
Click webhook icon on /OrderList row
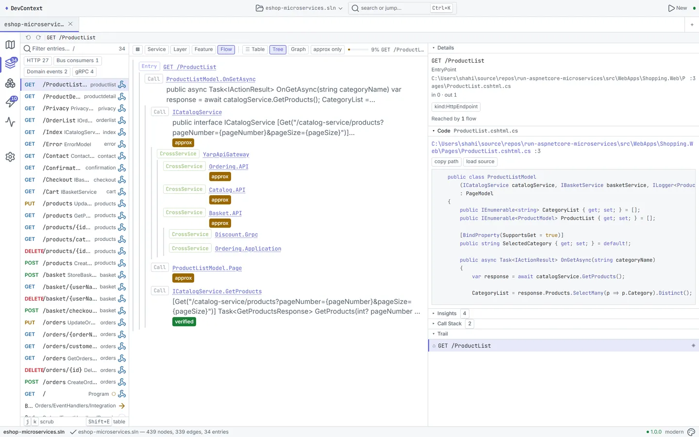pyautogui.click(x=122, y=120)
